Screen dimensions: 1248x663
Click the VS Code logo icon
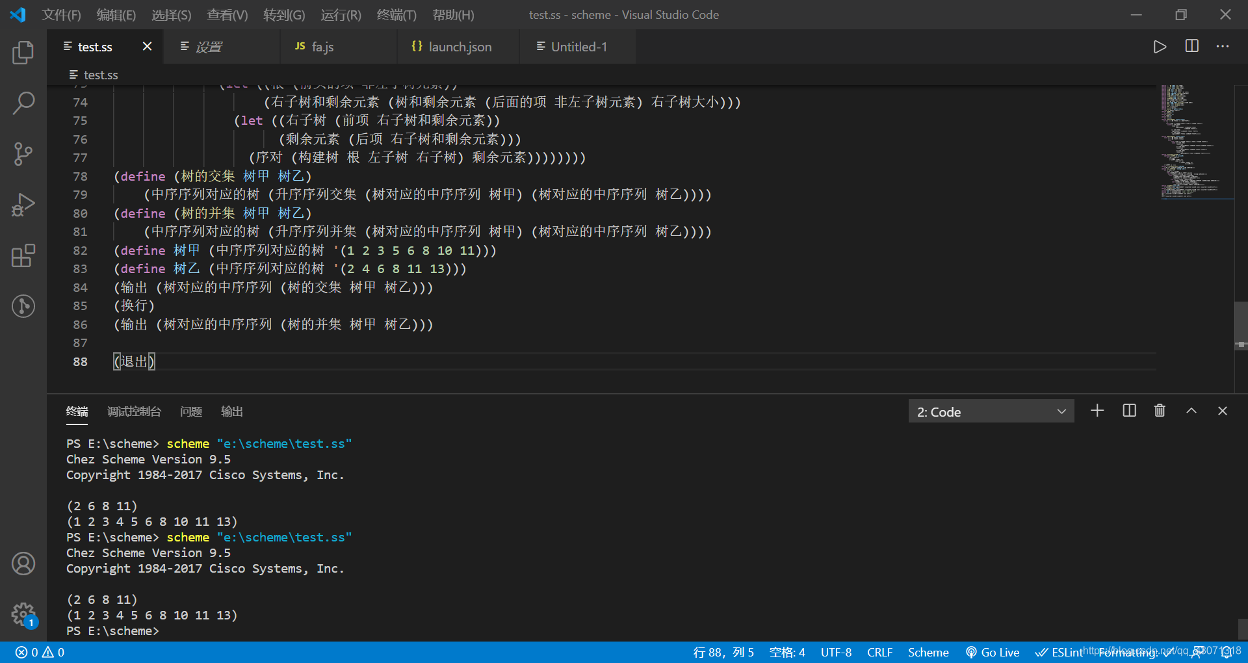[x=18, y=14]
